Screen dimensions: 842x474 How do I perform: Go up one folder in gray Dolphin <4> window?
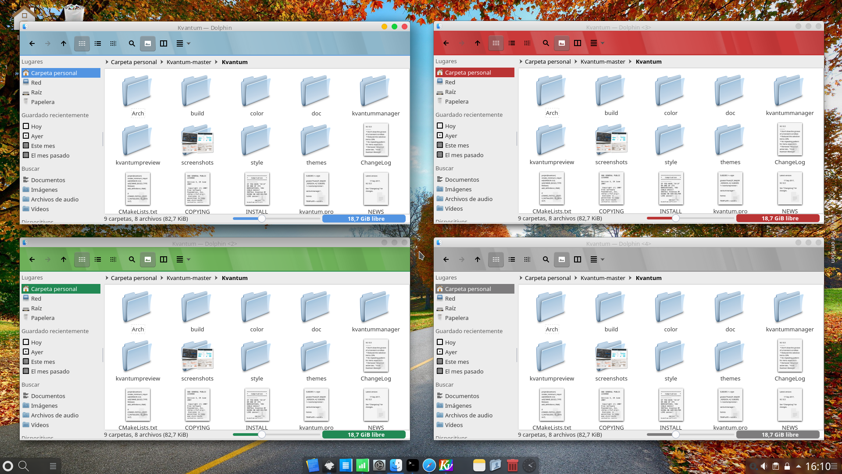click(478, 259)
